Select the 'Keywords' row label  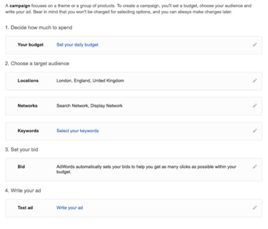point(28,131)
